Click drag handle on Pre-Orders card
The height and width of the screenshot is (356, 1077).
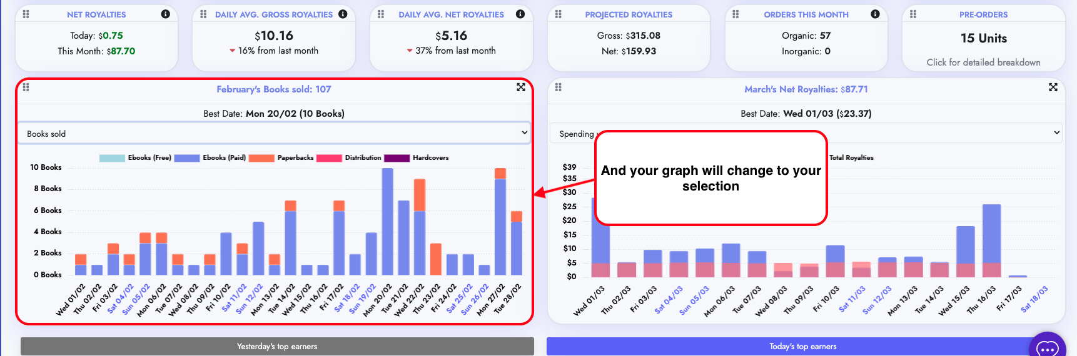pos(913,14)
